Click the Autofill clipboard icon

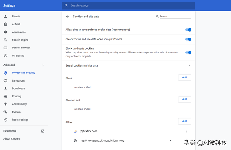click(x=5, y=24)
